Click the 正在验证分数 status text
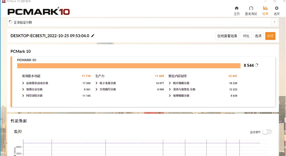 click(23, 22)
